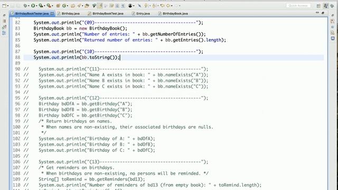338x190 pixels.
Task: Open the fourth left trim view icon
Action: coord(4,33)
